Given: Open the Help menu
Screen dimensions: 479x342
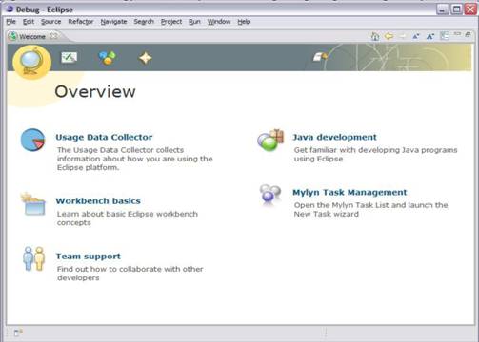Looking at the screenshot, I should click(x=244, y=22).
